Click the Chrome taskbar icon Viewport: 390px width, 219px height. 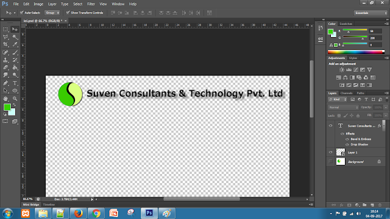(96, 214)
